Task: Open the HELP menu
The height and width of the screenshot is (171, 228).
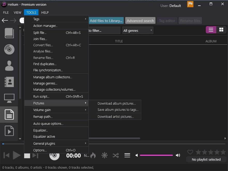Action: click(45, 12)
